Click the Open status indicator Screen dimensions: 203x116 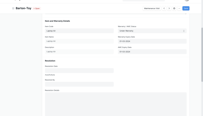pyautogui.click(x=37, y=8)
